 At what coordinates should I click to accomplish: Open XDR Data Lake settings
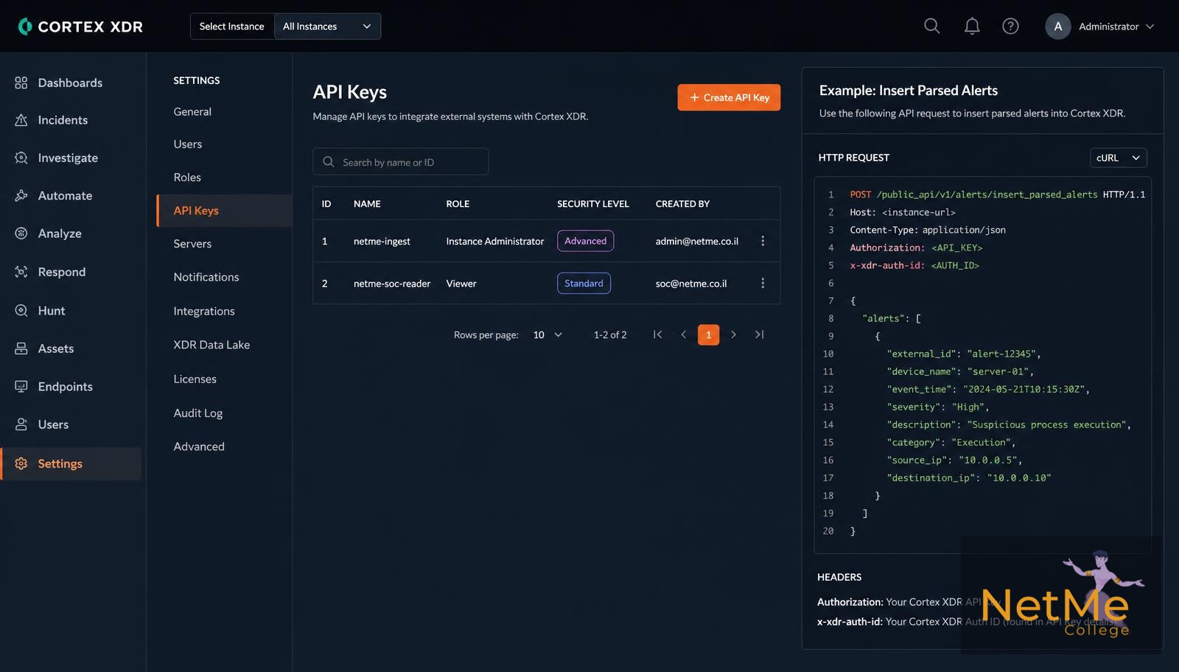(x=211, y=345)
